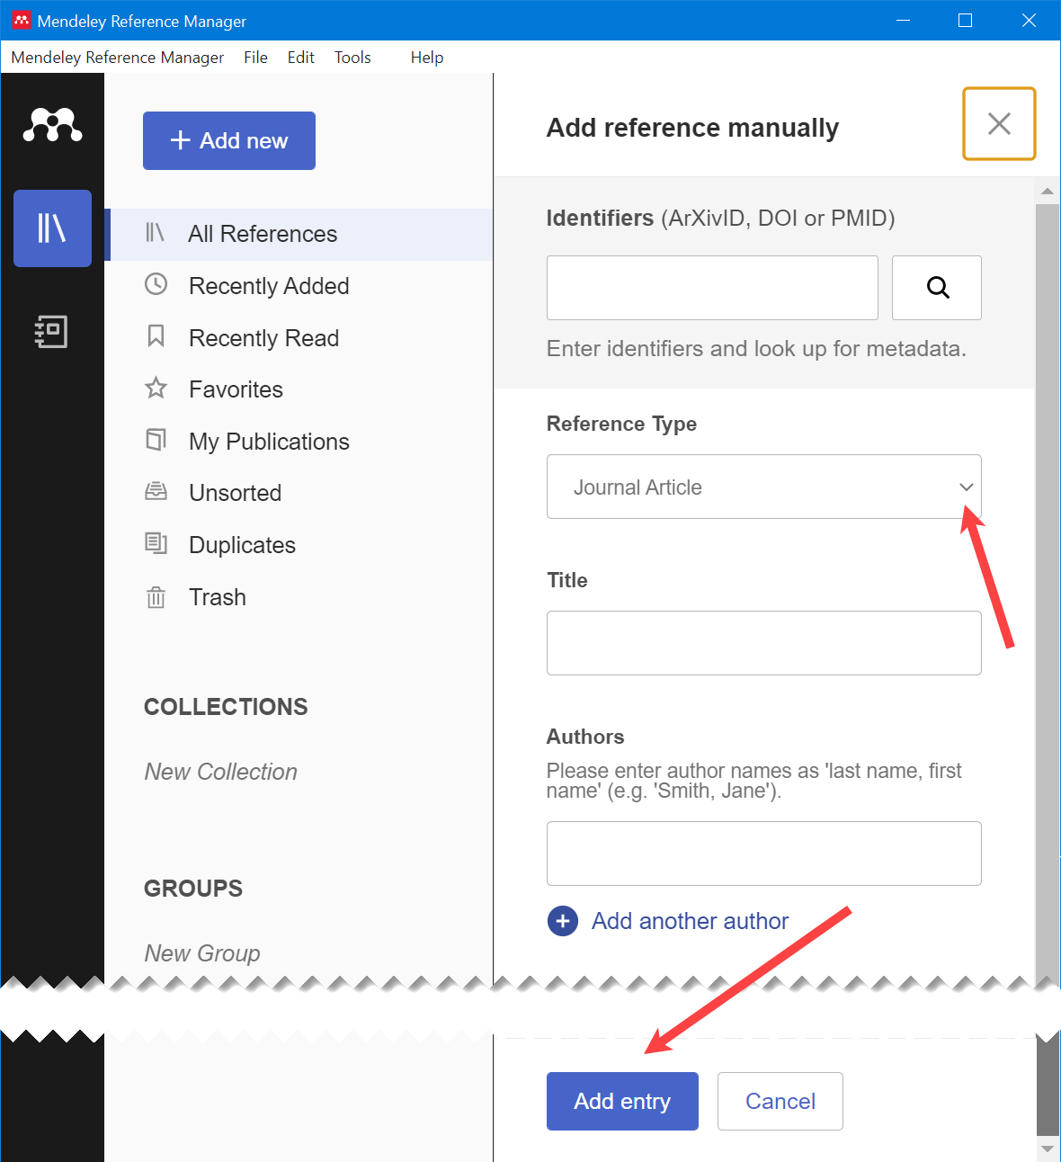Click the Mendeley app icon in title bar
1061x1162 pixels.
(x=22, y=20)
